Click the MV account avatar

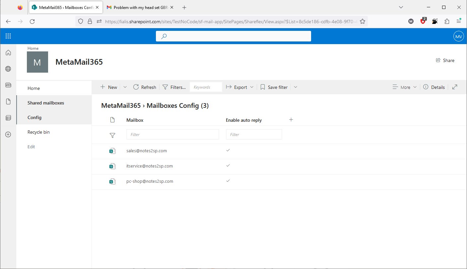(459, 36)
